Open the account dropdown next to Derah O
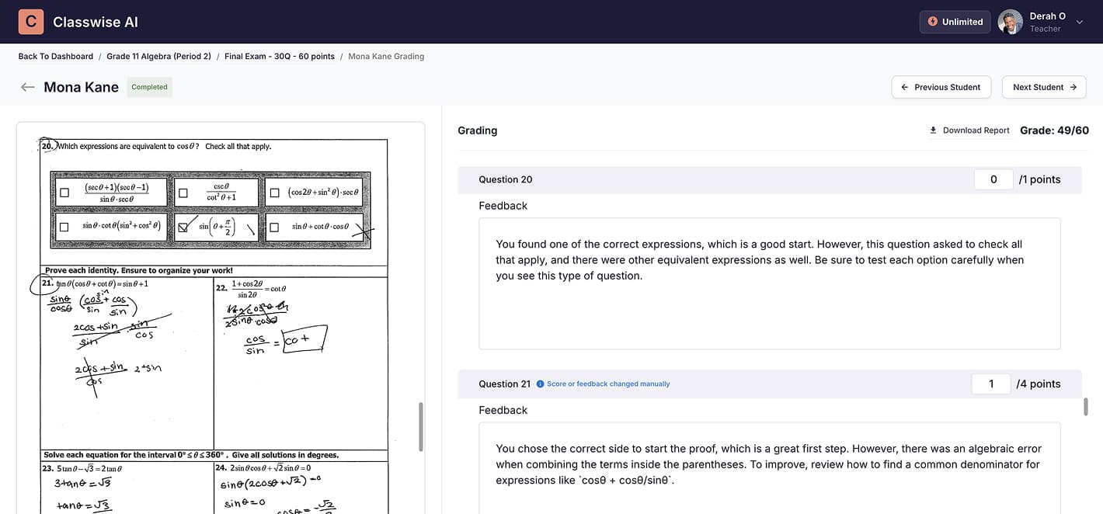This screenshot has height=514, width=1103. 1080,22
